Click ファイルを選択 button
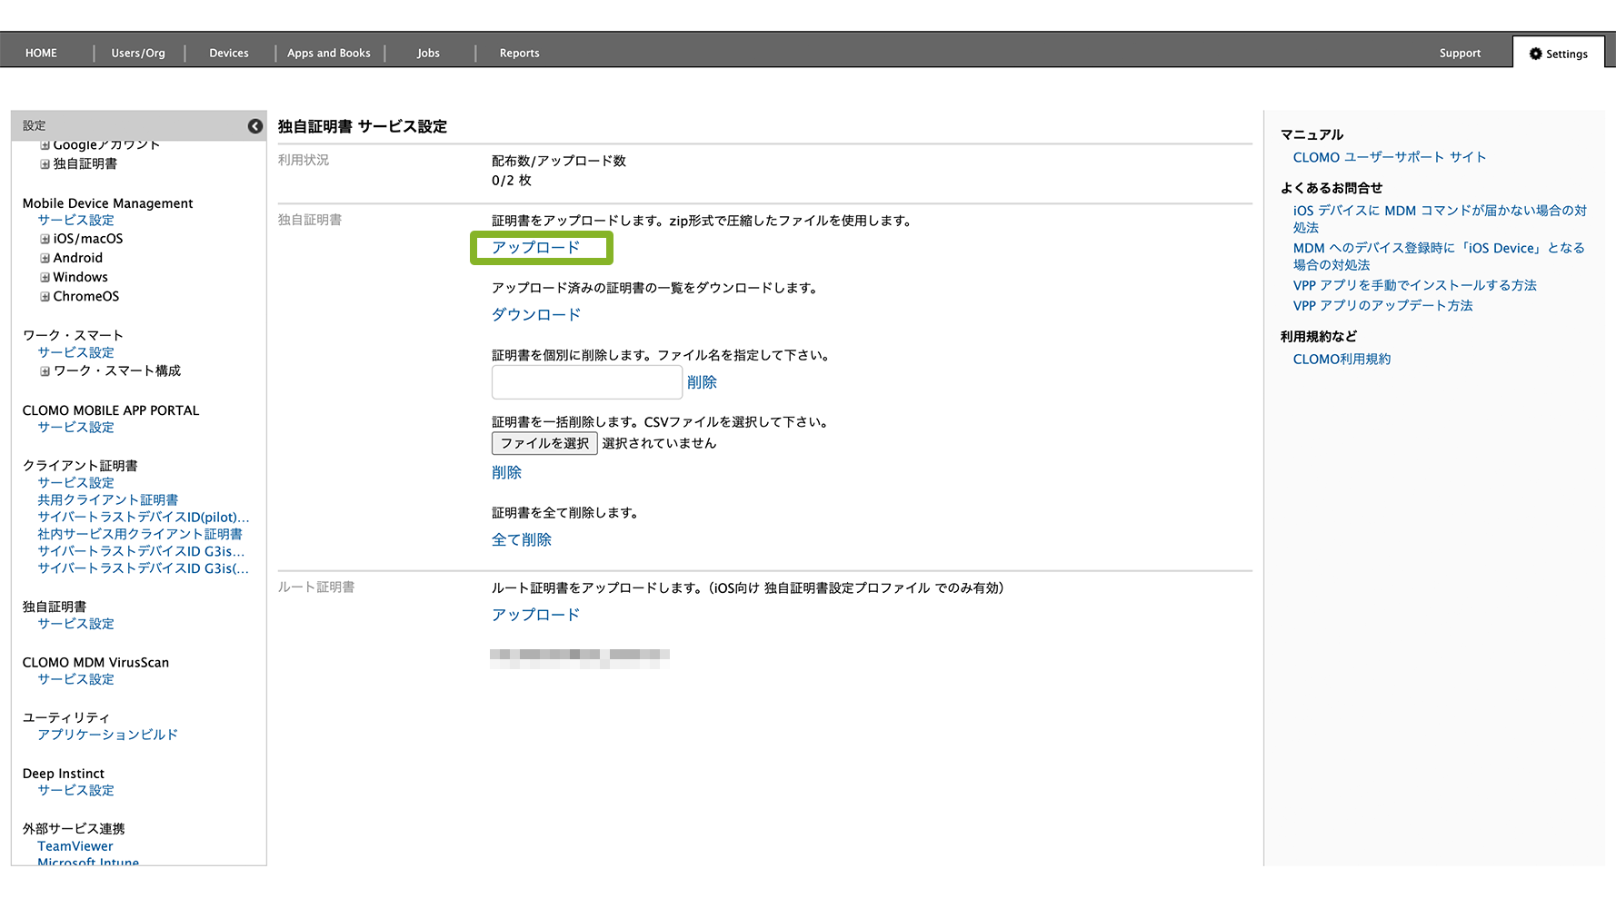The image size is (1616, 908). click(544, 443)
